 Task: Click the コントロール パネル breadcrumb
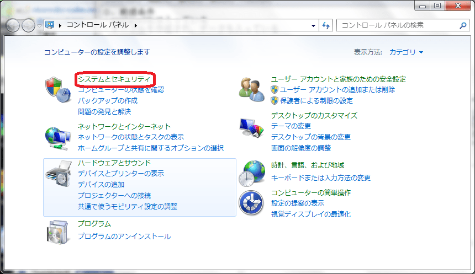tap(98, 25)
